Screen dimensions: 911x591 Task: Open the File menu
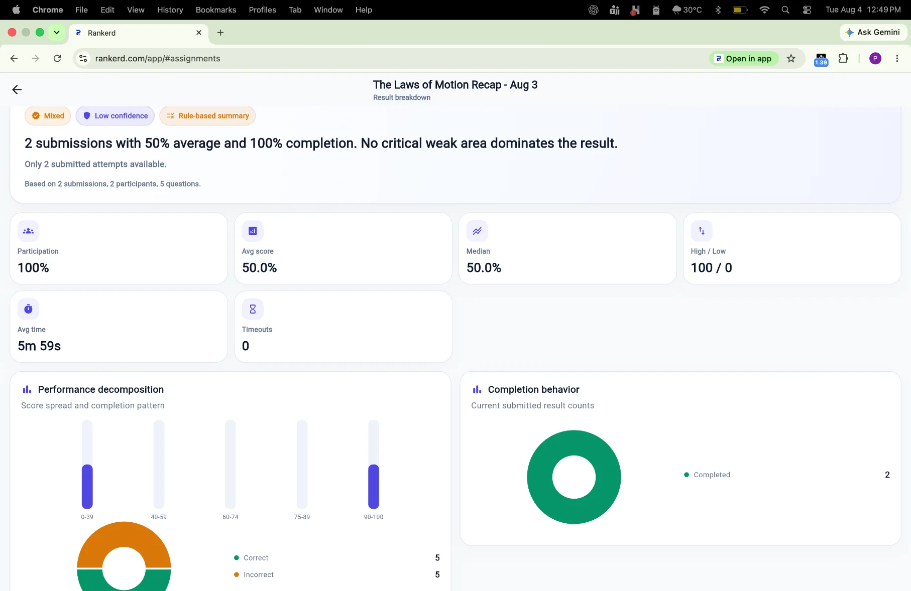coord(81,10)
